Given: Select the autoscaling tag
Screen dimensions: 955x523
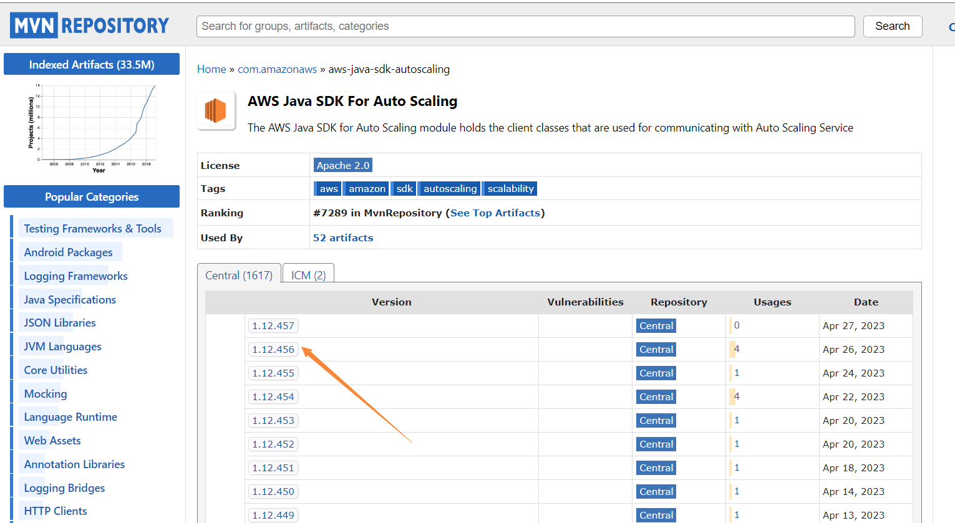Looking at the screenshot, I should pyautogui.click(x=450, y=189).
